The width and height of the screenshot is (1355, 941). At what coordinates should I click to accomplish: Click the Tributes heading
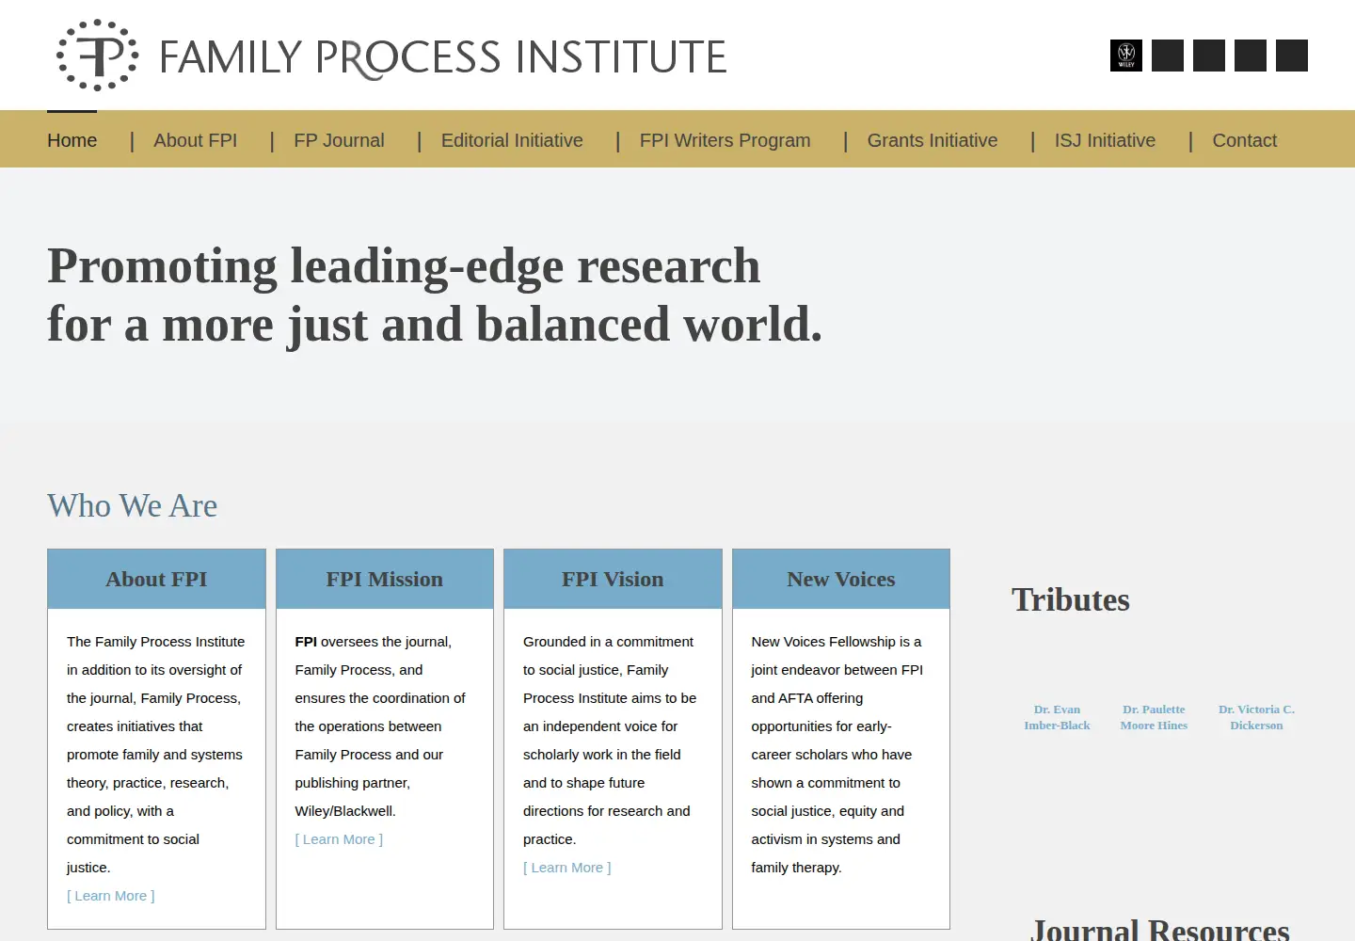(x=1071, y=599)
